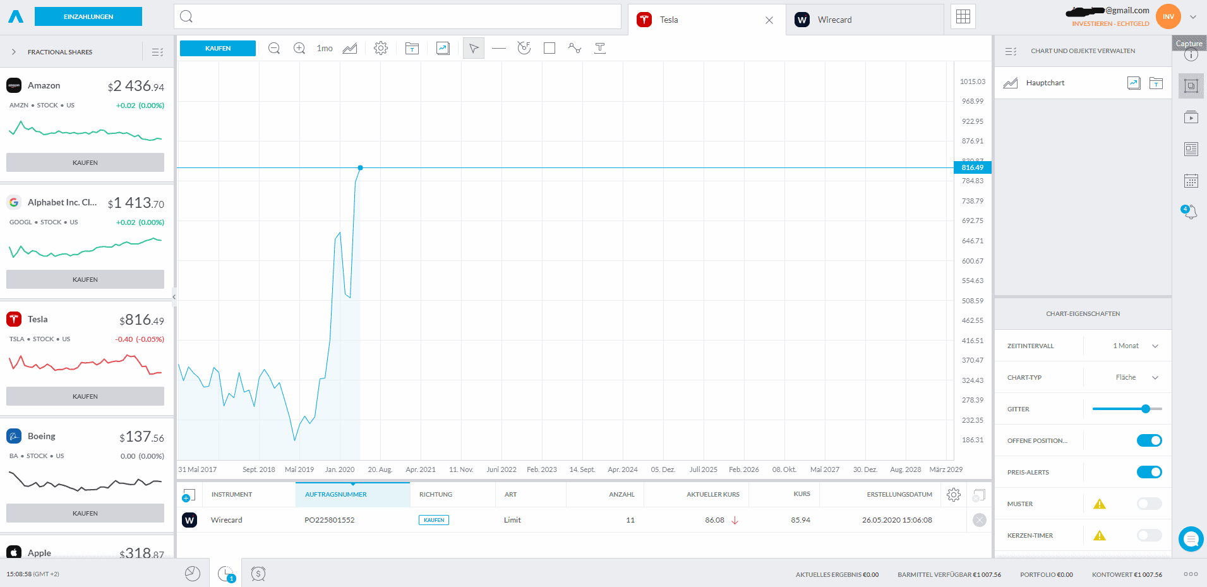The width and height of the screenshot is (1207, 587).
Task: Open video tutorials icon in right sidebar
Action: [x=1191, y=117]
